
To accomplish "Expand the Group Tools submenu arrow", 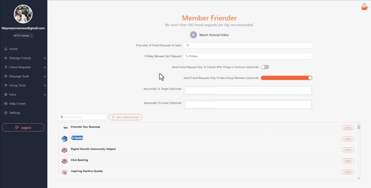I will [45, 85].
